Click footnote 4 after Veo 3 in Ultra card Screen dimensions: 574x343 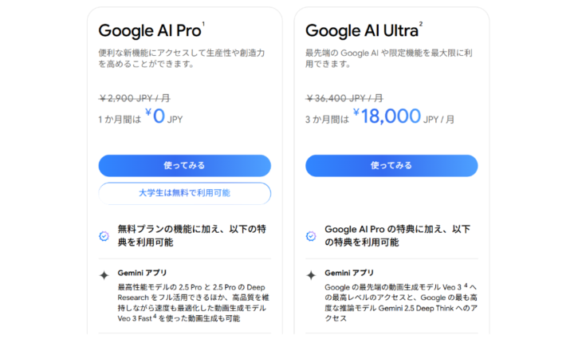coord(466,285)
